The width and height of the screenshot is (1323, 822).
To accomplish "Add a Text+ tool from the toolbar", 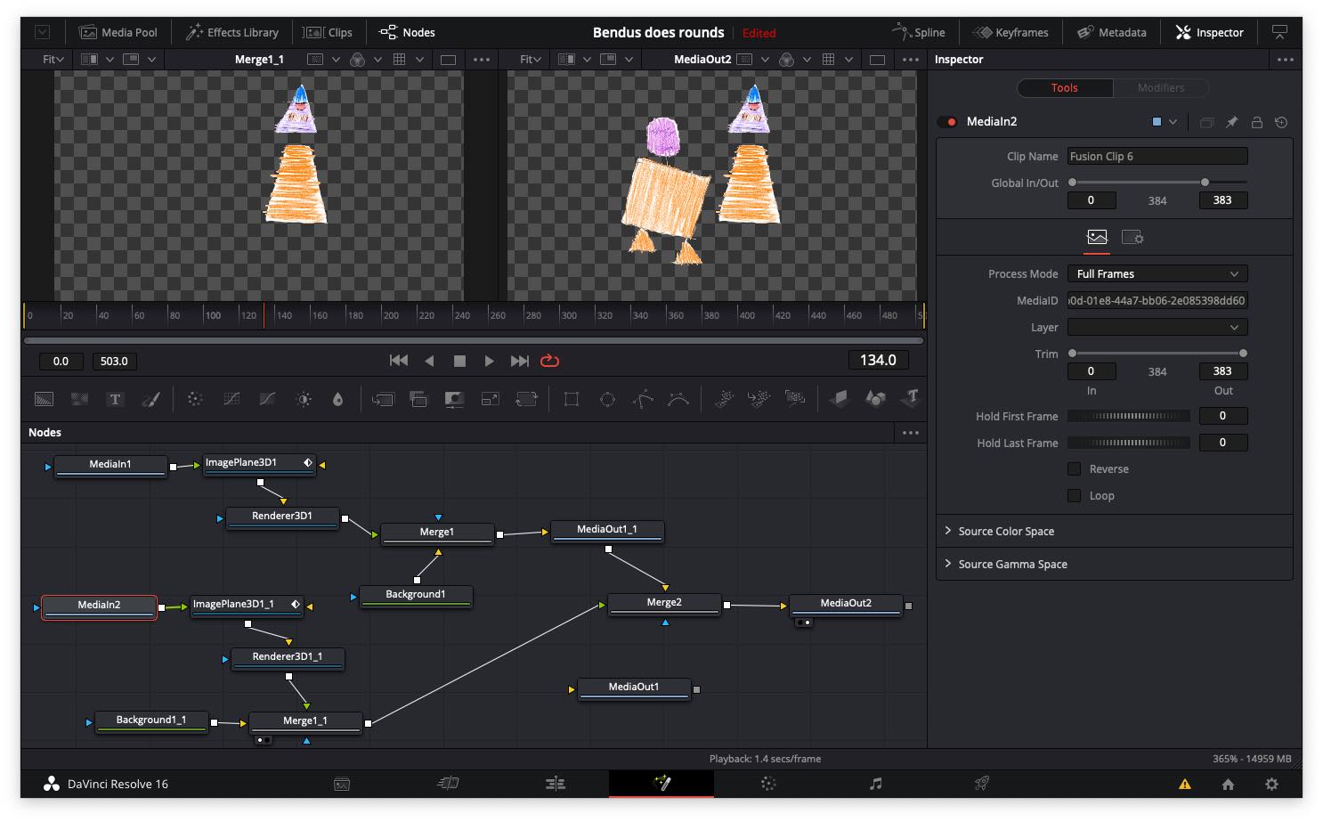I will [115, 399].
